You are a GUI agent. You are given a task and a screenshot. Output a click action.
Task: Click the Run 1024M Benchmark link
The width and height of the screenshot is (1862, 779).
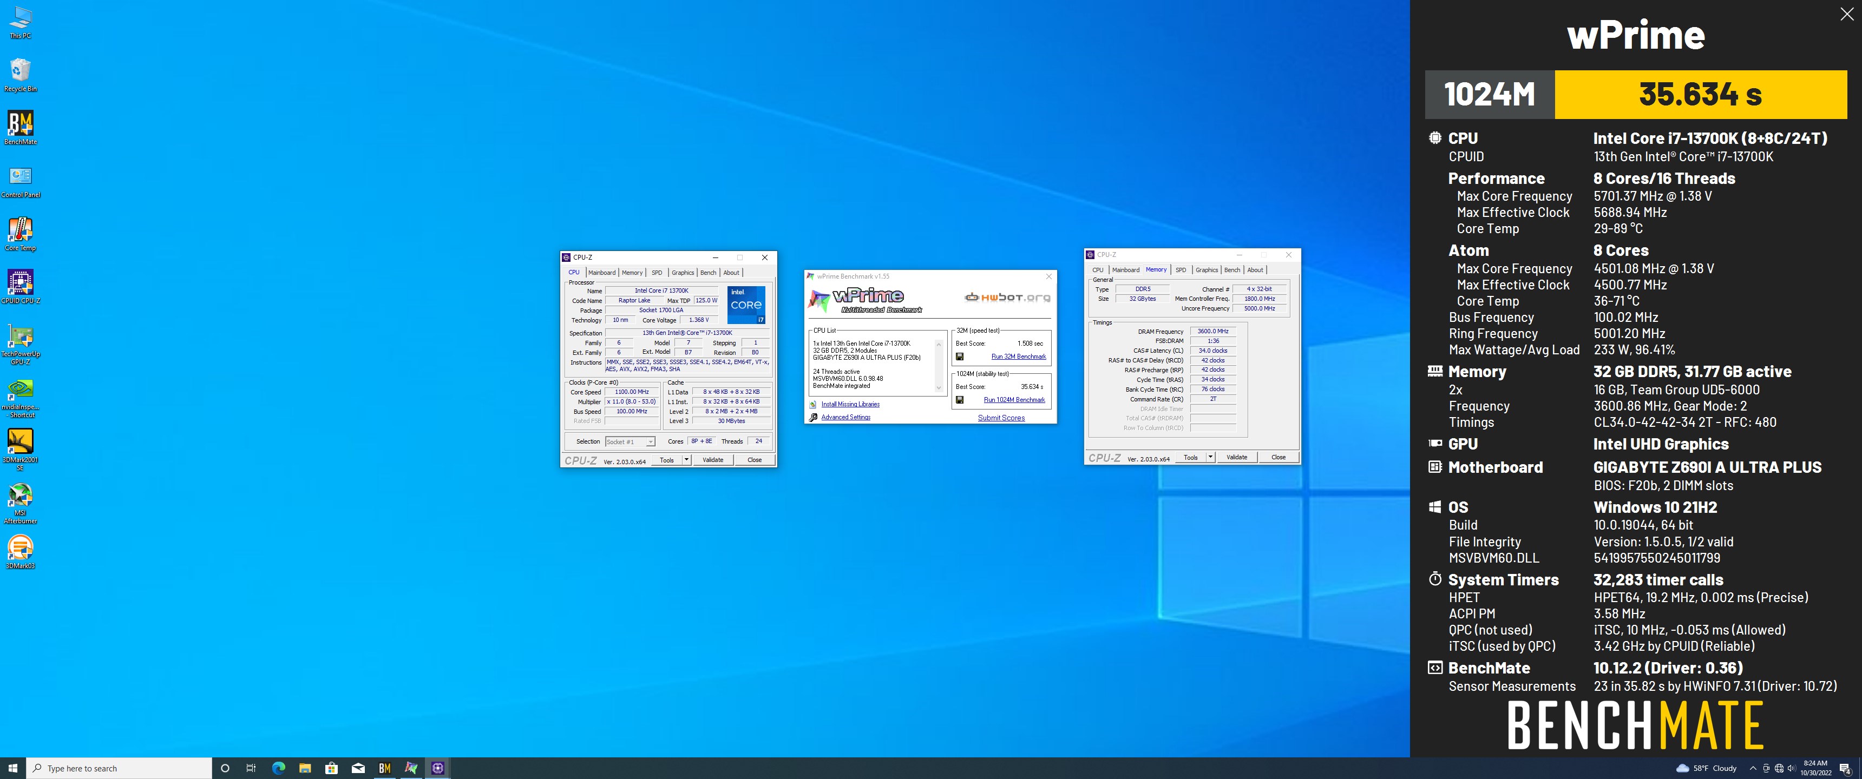click(1014, 400)
